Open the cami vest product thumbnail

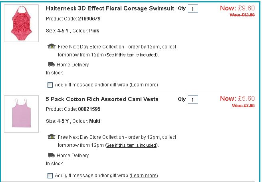point(21,114)
